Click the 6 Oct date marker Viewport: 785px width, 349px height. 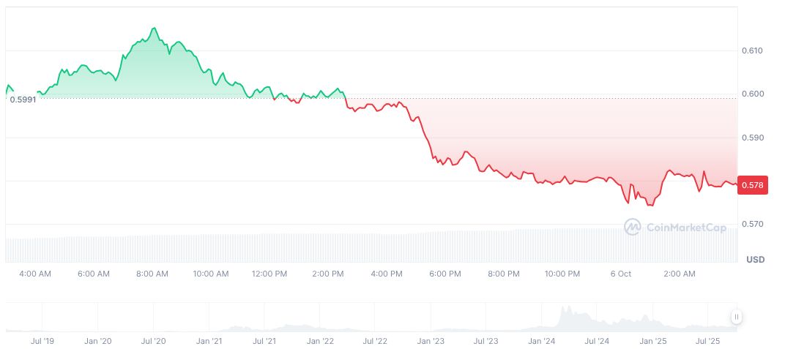click(620, 274)
